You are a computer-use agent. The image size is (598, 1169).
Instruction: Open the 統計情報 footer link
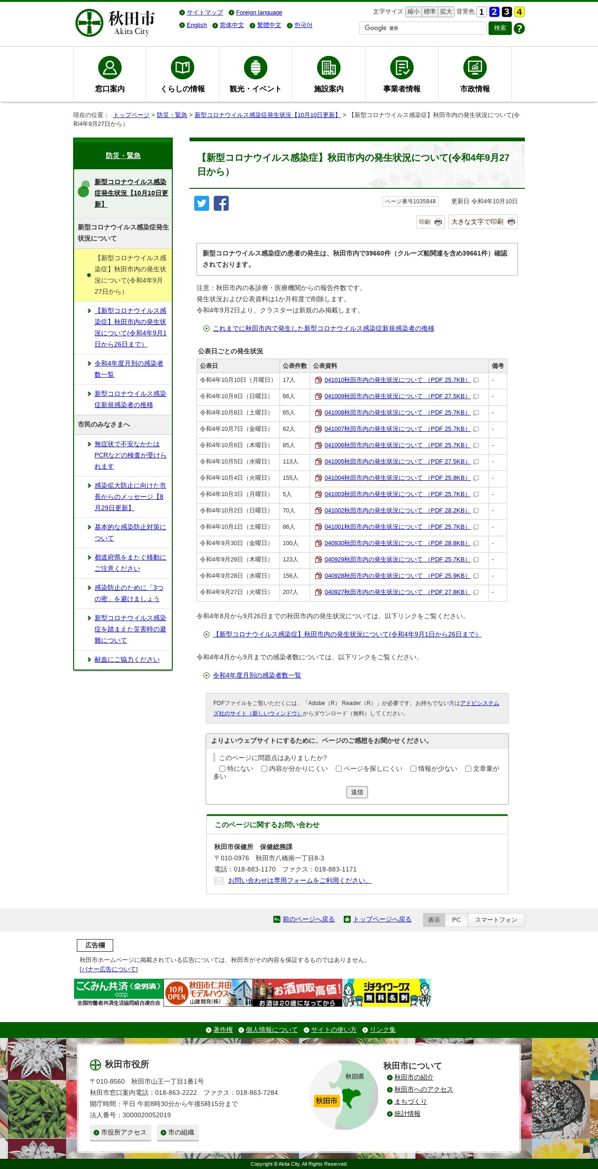coord(408,1114)
